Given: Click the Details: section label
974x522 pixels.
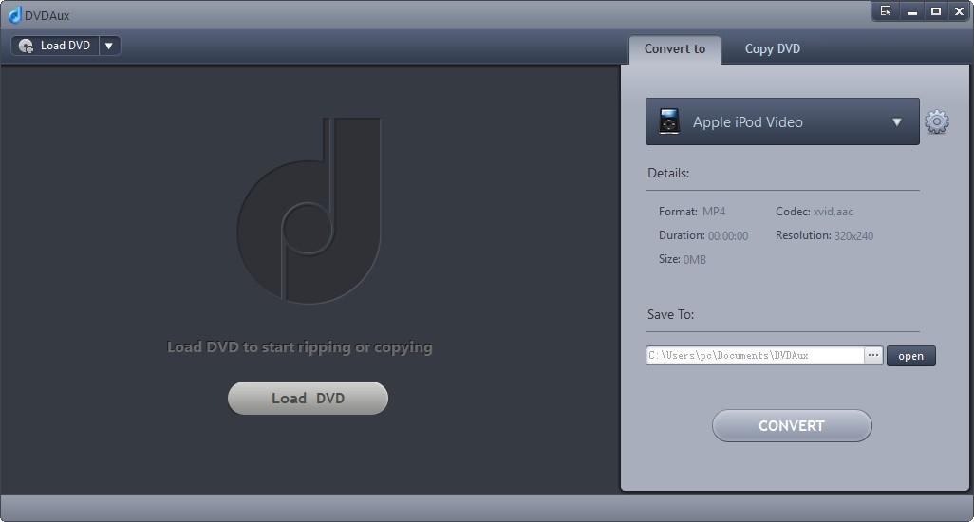Looking at the screenshot, I should click(x=668, y=173).
